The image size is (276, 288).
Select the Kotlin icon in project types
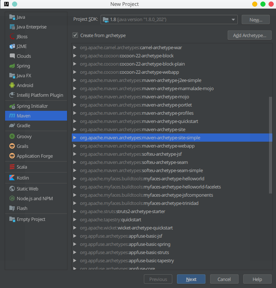(x=12, y=178)
